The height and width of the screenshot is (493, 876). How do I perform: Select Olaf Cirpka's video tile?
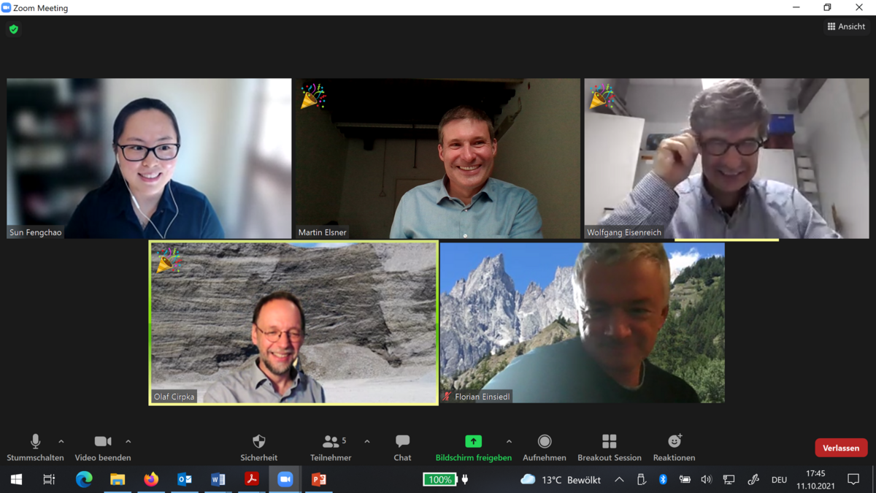click(x=293, y=323)
